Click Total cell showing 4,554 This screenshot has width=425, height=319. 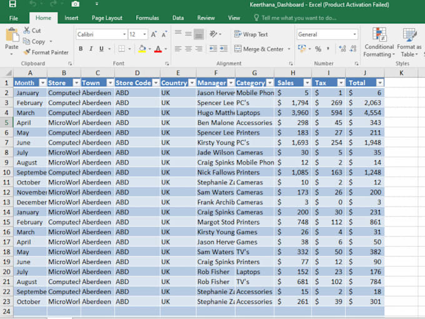365,113
